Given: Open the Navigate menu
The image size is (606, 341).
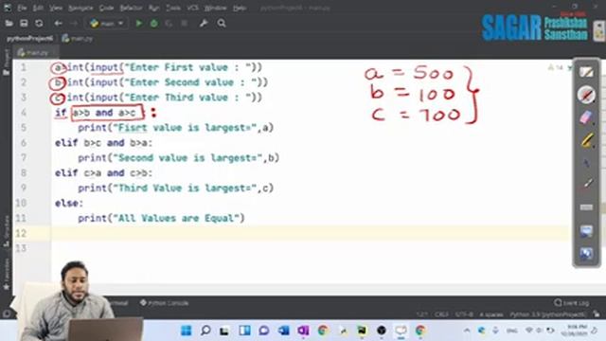Looking at the screenshot, I should click(x=80, y=8).
